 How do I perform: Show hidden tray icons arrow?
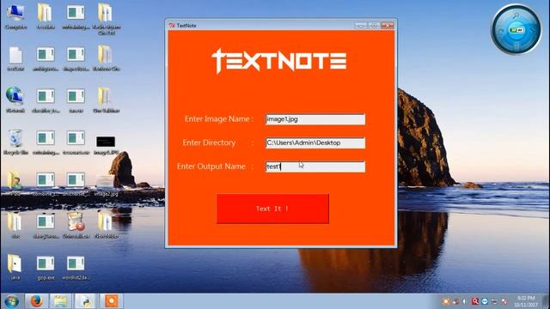[x=464, y=301]
